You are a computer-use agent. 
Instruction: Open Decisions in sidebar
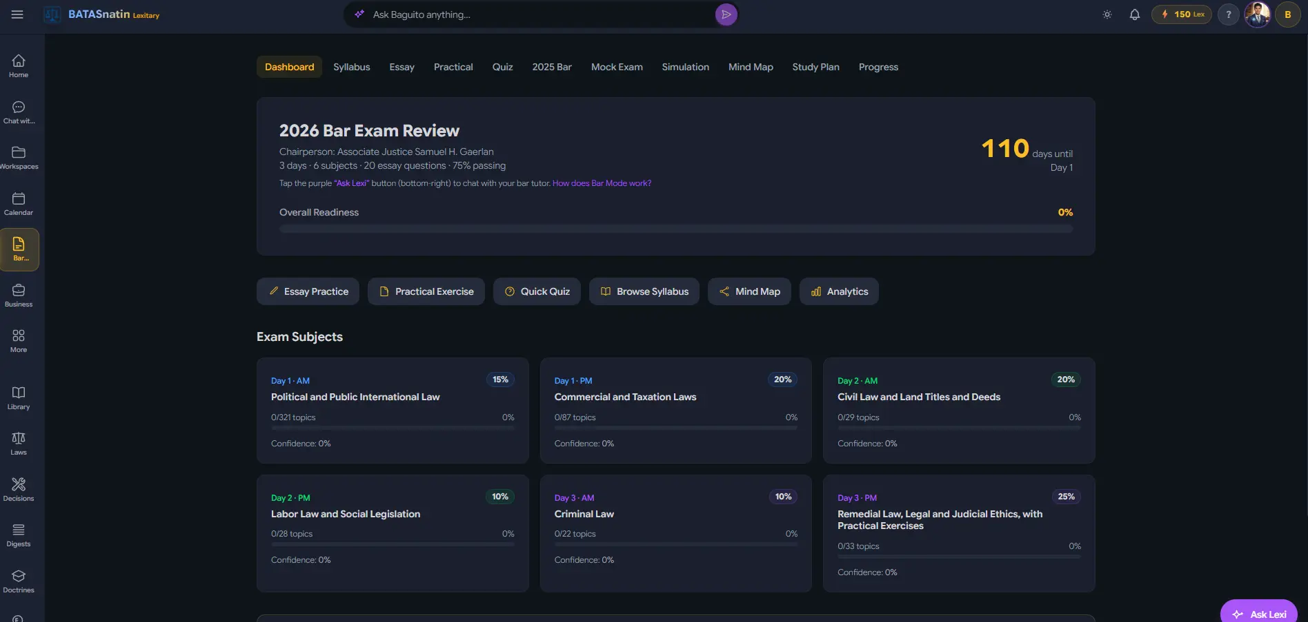coord(19,490)
